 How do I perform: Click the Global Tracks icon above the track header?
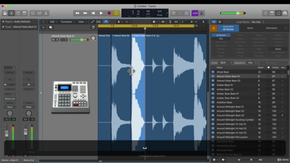pos(93,27)
